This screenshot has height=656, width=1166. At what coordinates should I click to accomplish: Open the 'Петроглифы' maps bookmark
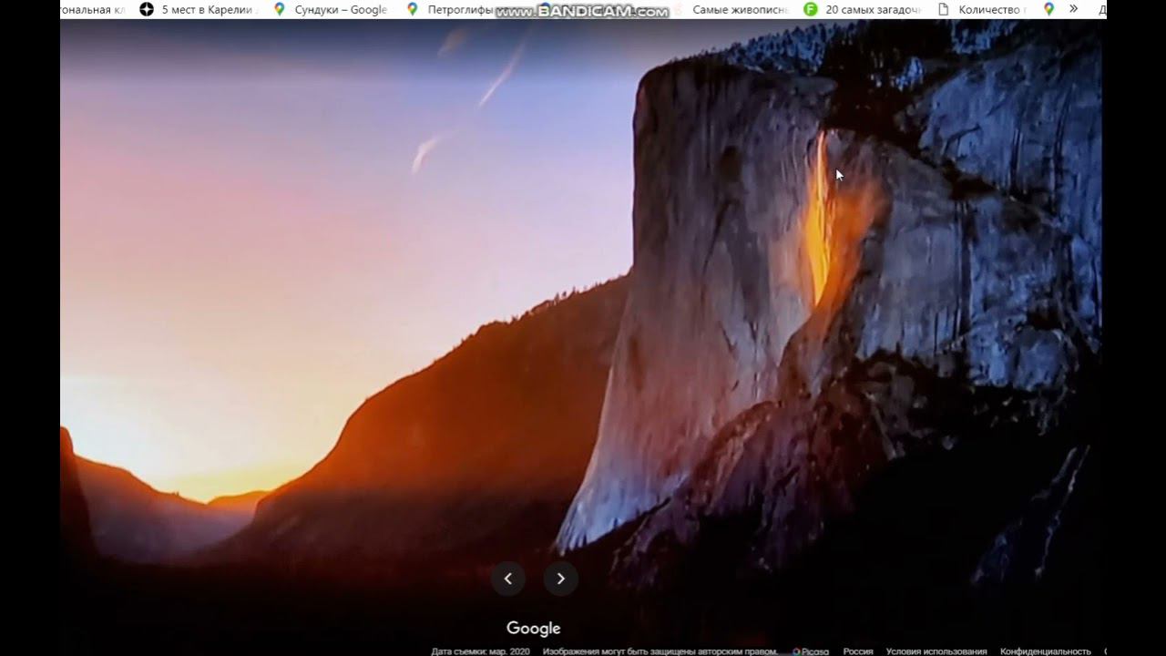click(450, 9)
